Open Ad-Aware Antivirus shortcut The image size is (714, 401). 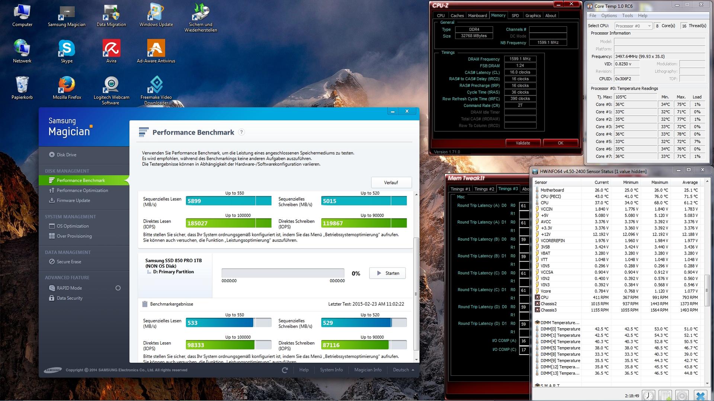click(156, 51)
